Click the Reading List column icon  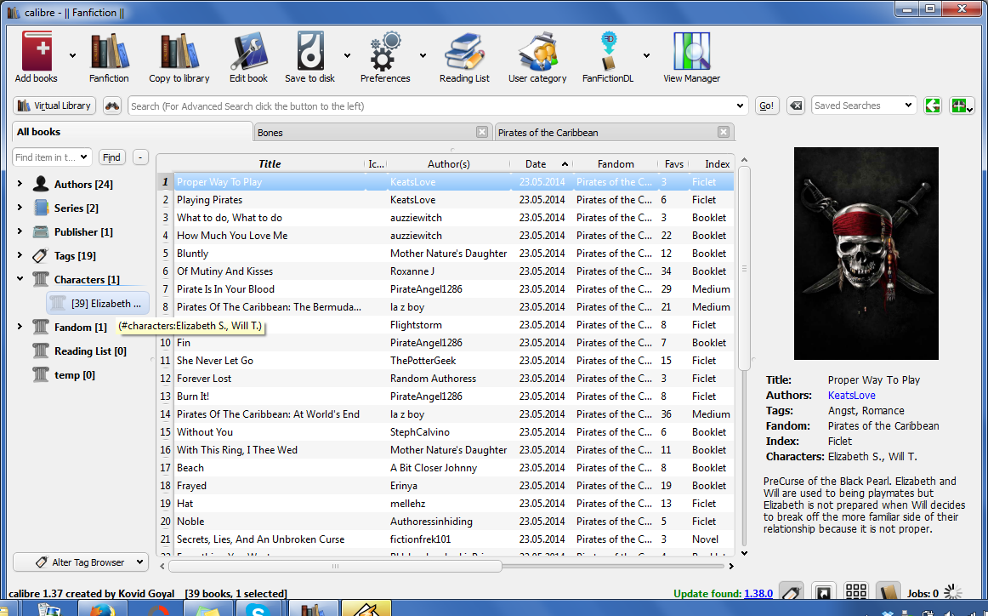41,351
